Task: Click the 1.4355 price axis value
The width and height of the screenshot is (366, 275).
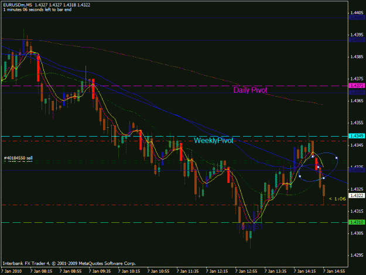Action: point(357,123)
